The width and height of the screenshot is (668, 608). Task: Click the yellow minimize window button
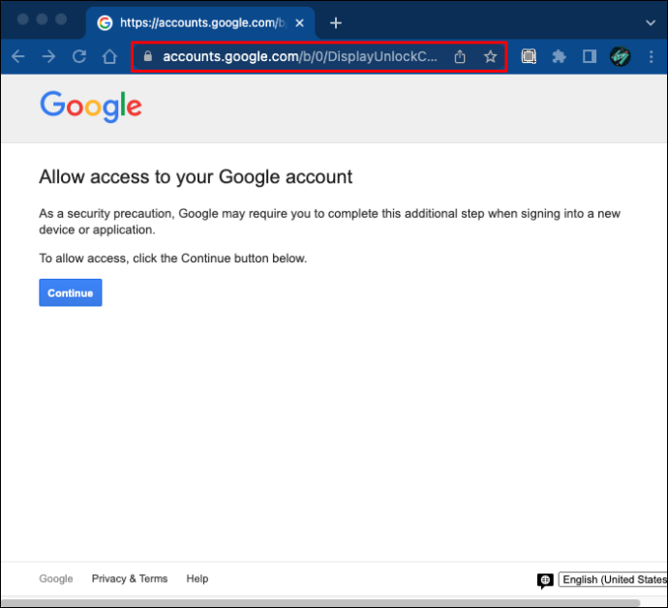(x=42, y=19)
